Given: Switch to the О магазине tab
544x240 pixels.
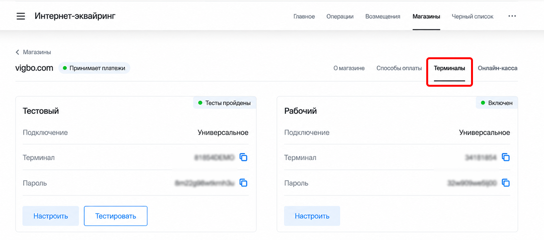Looking at the screenshot, I should 349,68.
